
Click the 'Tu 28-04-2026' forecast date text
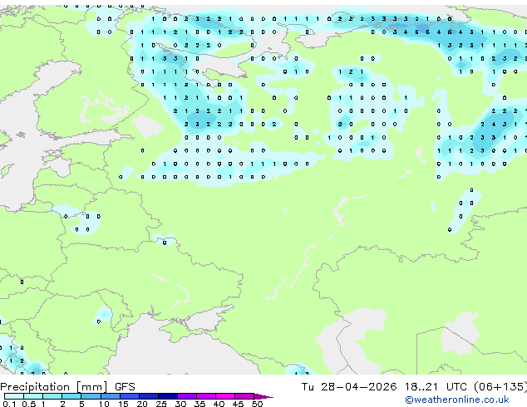[x=349, y=387]
